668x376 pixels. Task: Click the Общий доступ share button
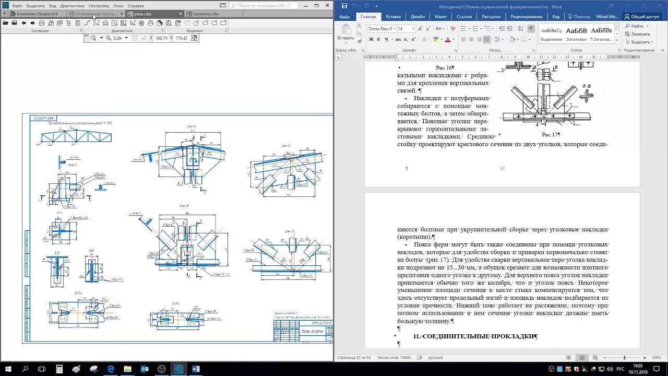pos(641,17)
